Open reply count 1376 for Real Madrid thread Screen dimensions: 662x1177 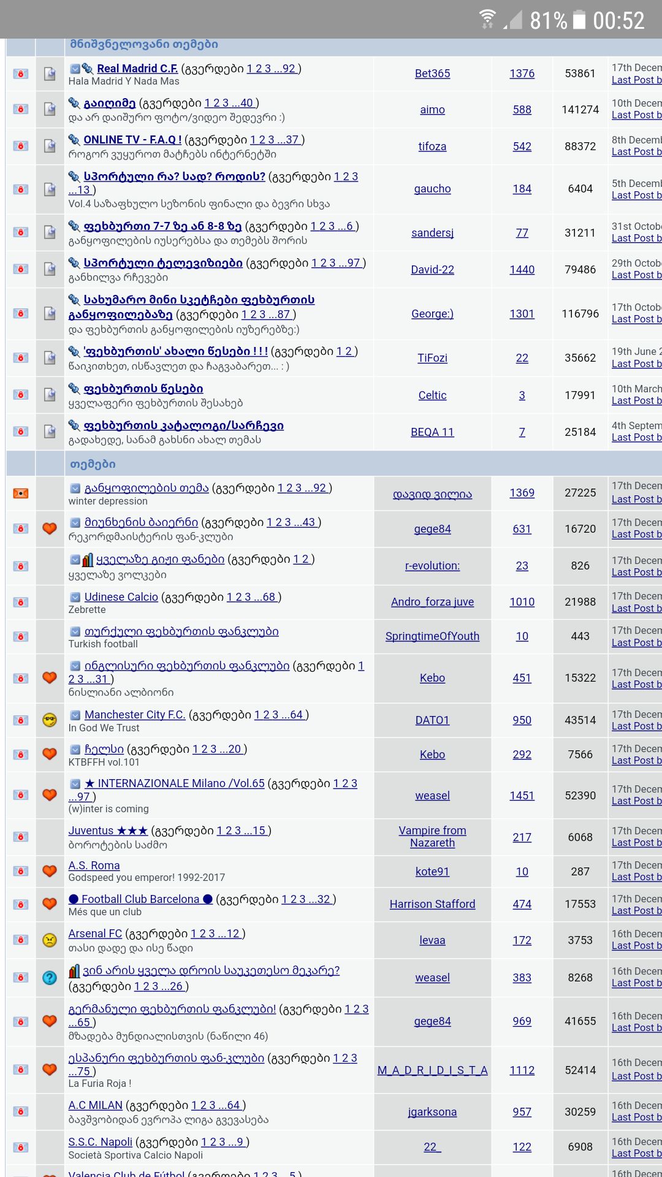(x=522, y=74)
